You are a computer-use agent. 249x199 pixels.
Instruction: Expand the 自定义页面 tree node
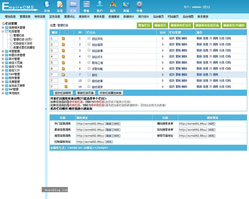point(3,63)
